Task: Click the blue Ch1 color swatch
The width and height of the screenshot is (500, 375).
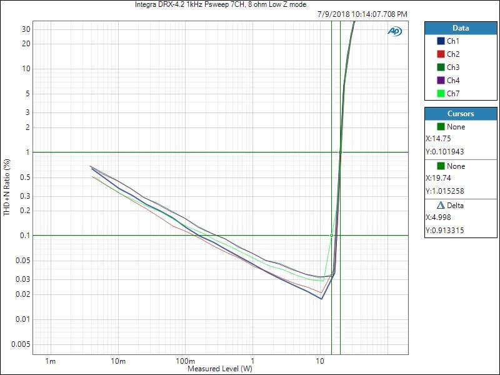Action: (441, 41)
